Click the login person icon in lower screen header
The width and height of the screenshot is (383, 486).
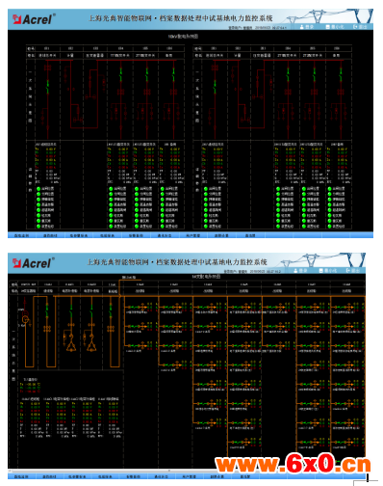point(295,271)
